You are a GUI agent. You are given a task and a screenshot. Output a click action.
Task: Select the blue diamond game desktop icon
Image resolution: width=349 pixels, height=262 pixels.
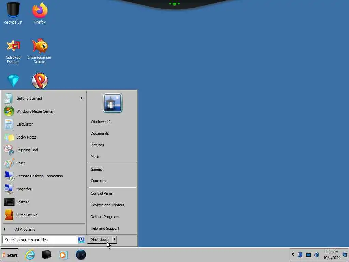click(x=13, y=81)
